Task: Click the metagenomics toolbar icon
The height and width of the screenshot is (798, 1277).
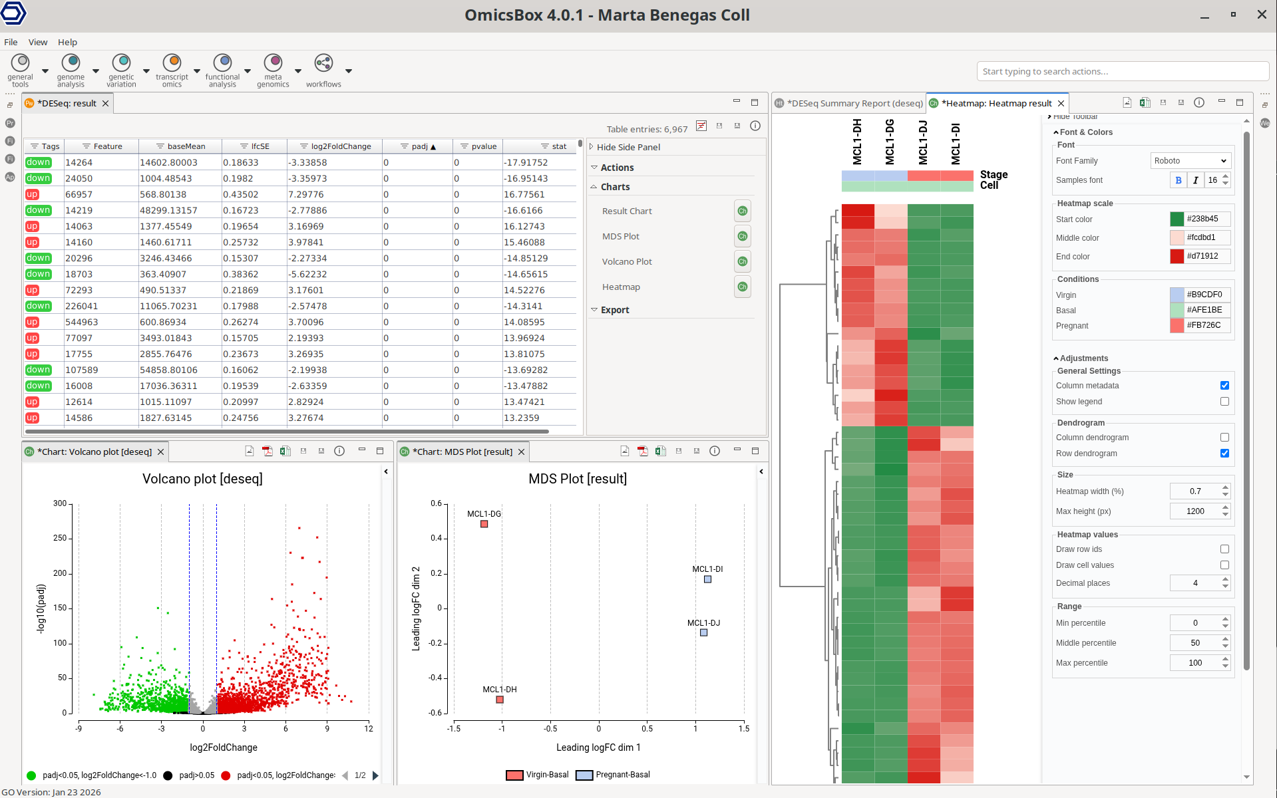Action: [273, 64]
